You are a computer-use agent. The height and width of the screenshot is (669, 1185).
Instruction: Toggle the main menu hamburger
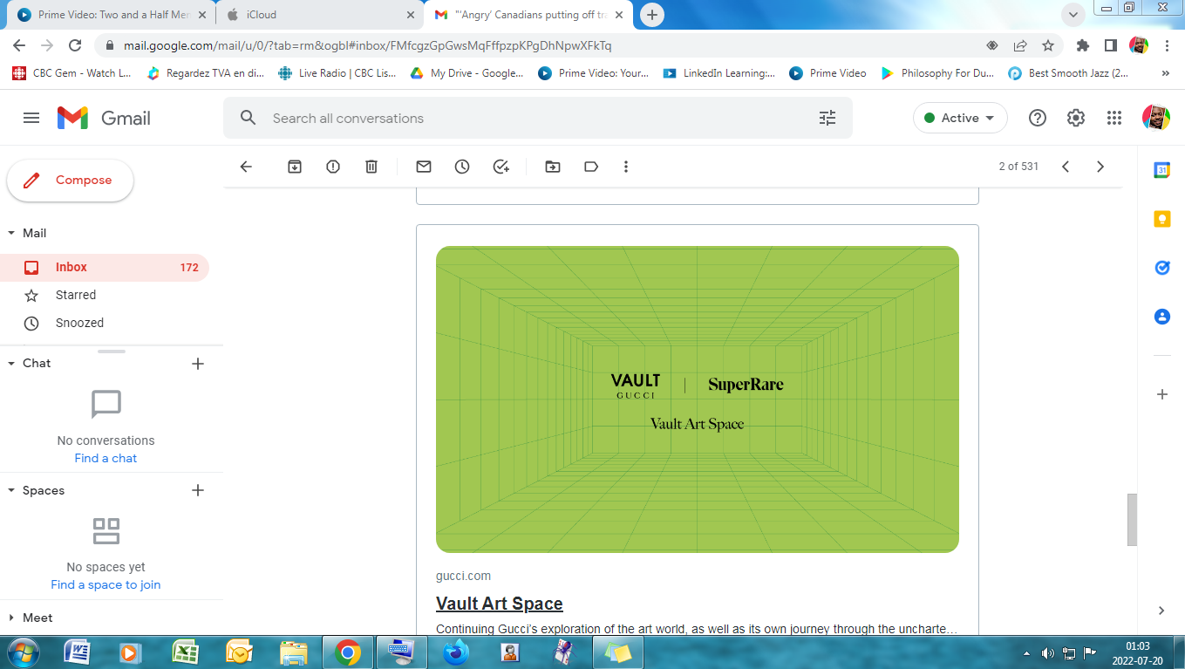pyautogui.click(x=31, y=118)
